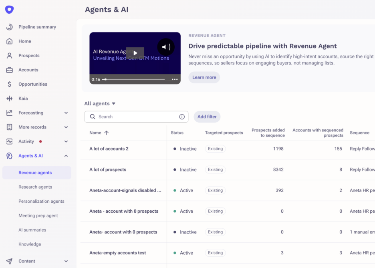Collapse the Agents & AI chevron

tap(66, 156)
